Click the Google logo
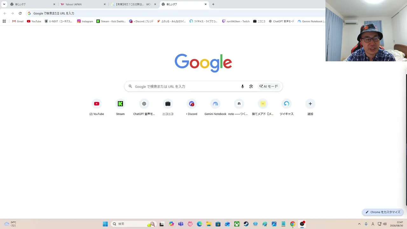 203,63
